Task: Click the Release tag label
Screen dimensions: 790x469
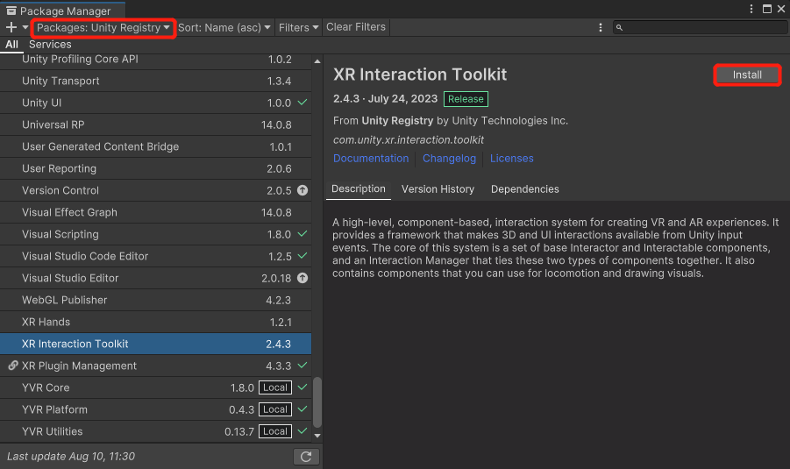Action: click(x=466, y=99)
